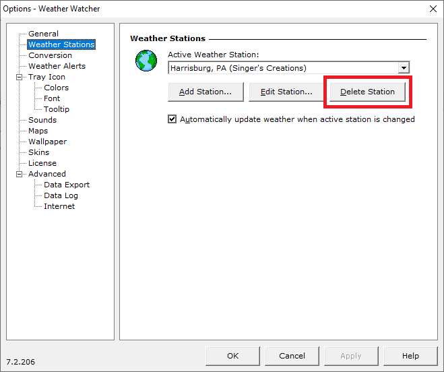
Task: Select the Wallpaper options page
Action: [47, 142]
